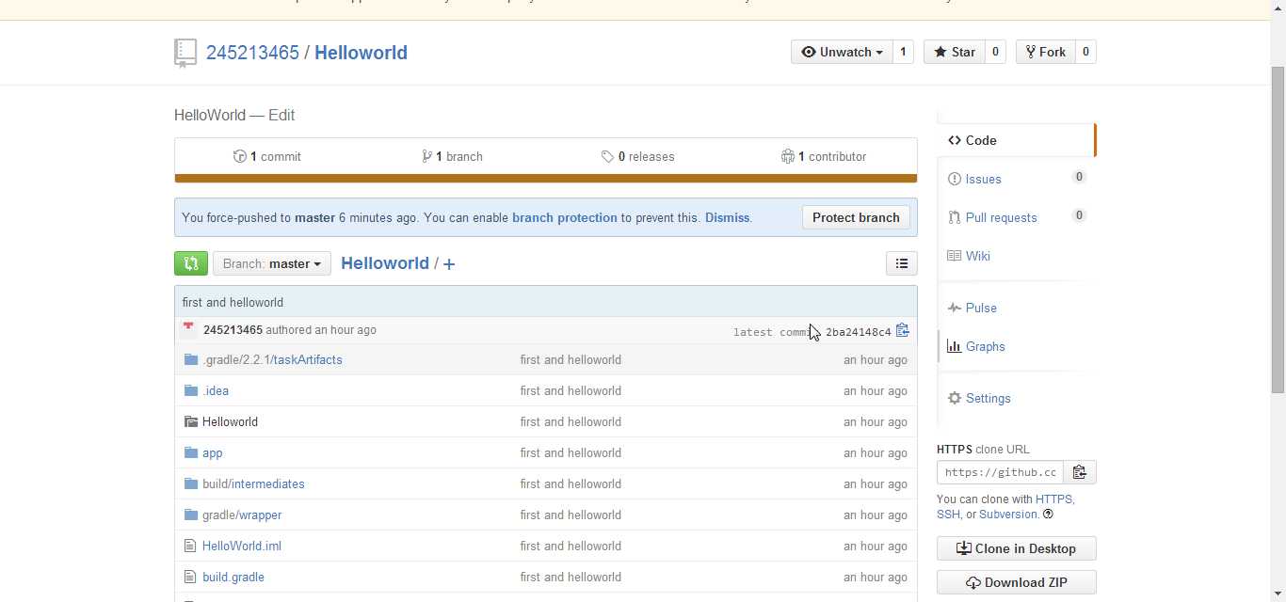The width and height of the screenshot is (1286, 602).
Task: Click the page vertical scrollbar
Action: (1278, 230)
